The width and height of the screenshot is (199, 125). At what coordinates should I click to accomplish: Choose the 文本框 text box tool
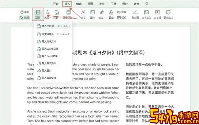coord(157,14)
